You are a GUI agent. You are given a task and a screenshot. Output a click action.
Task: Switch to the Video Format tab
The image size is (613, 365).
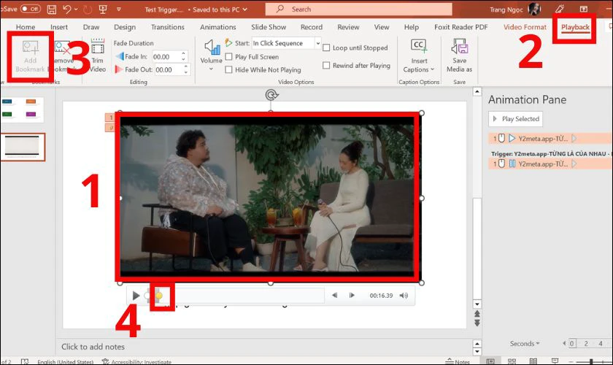(x=525, y=27)
